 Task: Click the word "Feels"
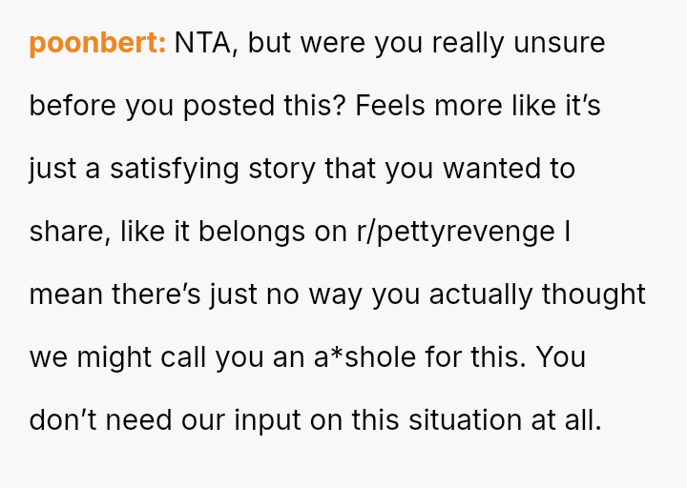tap(390, 107)
